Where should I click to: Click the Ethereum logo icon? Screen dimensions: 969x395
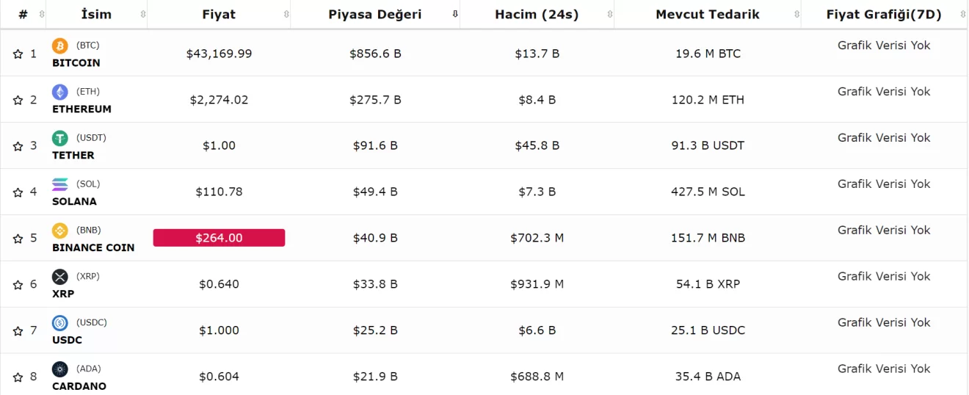[60, 92]
